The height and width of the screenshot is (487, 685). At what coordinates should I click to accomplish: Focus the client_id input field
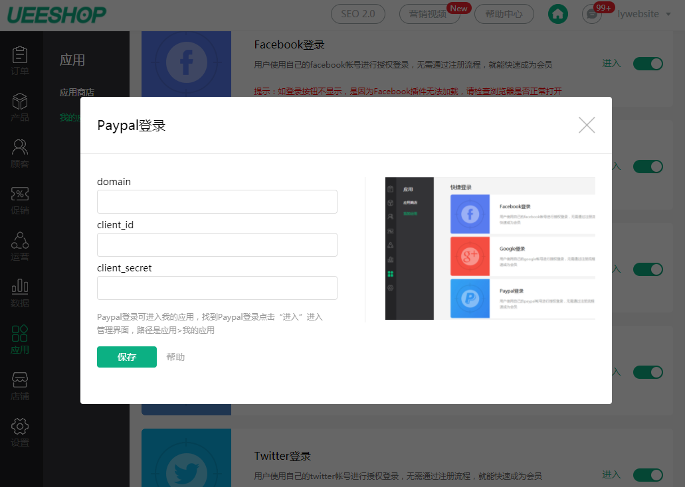[217, 245]
